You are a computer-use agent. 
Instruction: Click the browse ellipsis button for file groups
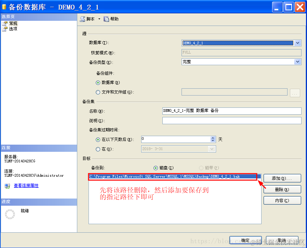pyautogui.click(x=295, y=93)
